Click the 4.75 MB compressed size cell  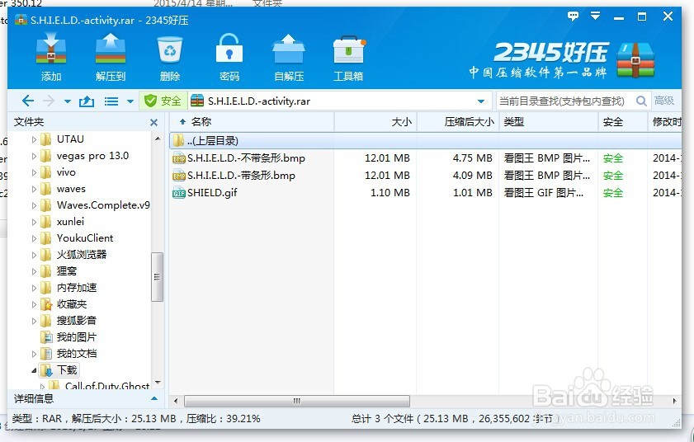tap(472, 158)
